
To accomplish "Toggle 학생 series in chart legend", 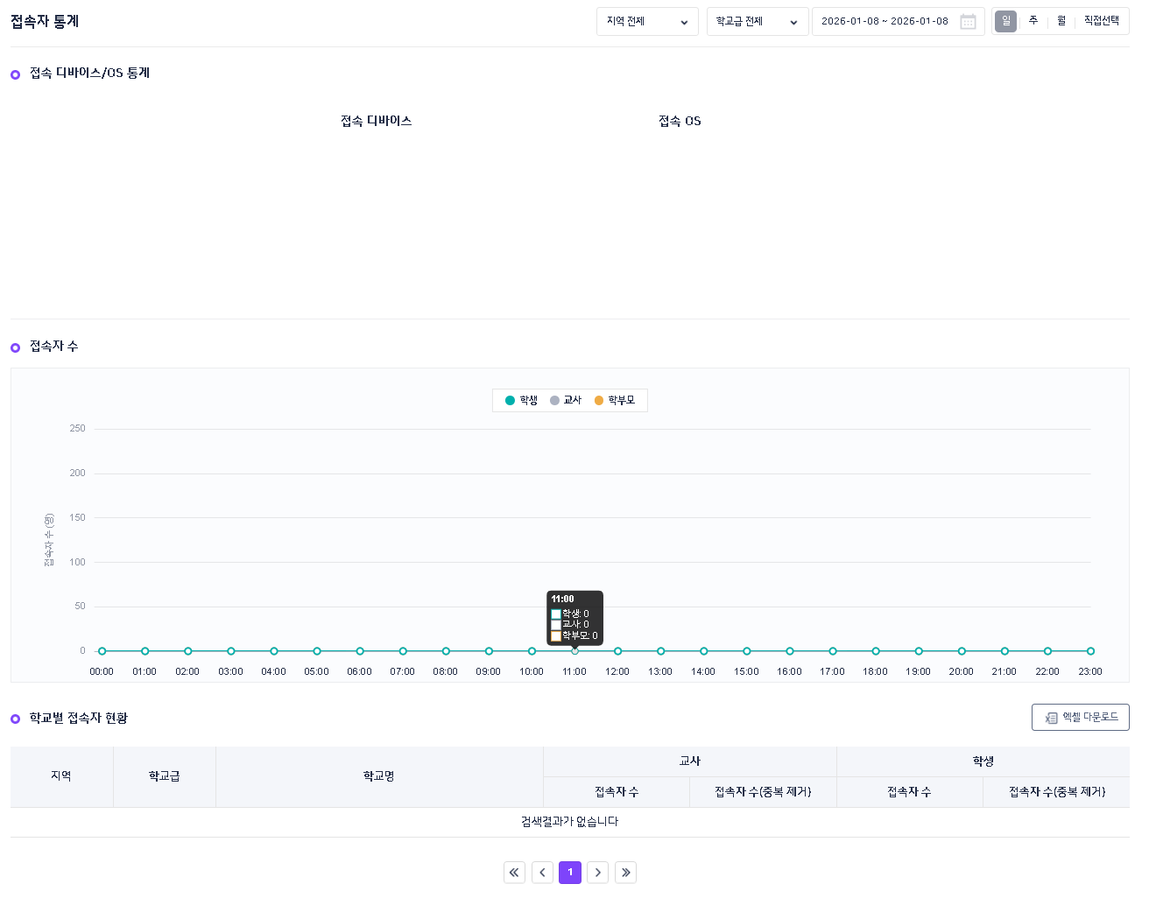I will click(521, 401).
